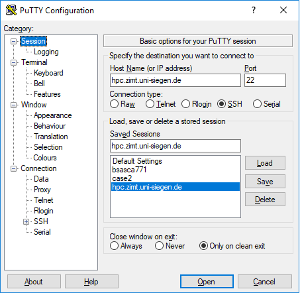Open the Behaviour settings category

click(x=50, y=126)
